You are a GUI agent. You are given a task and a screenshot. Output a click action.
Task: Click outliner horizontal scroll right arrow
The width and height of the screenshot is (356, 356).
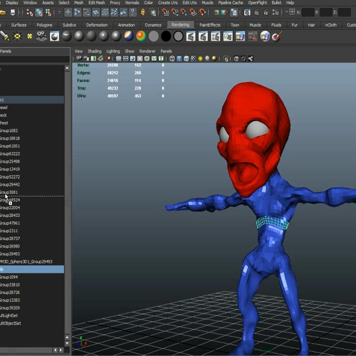[x=61, y=350]
